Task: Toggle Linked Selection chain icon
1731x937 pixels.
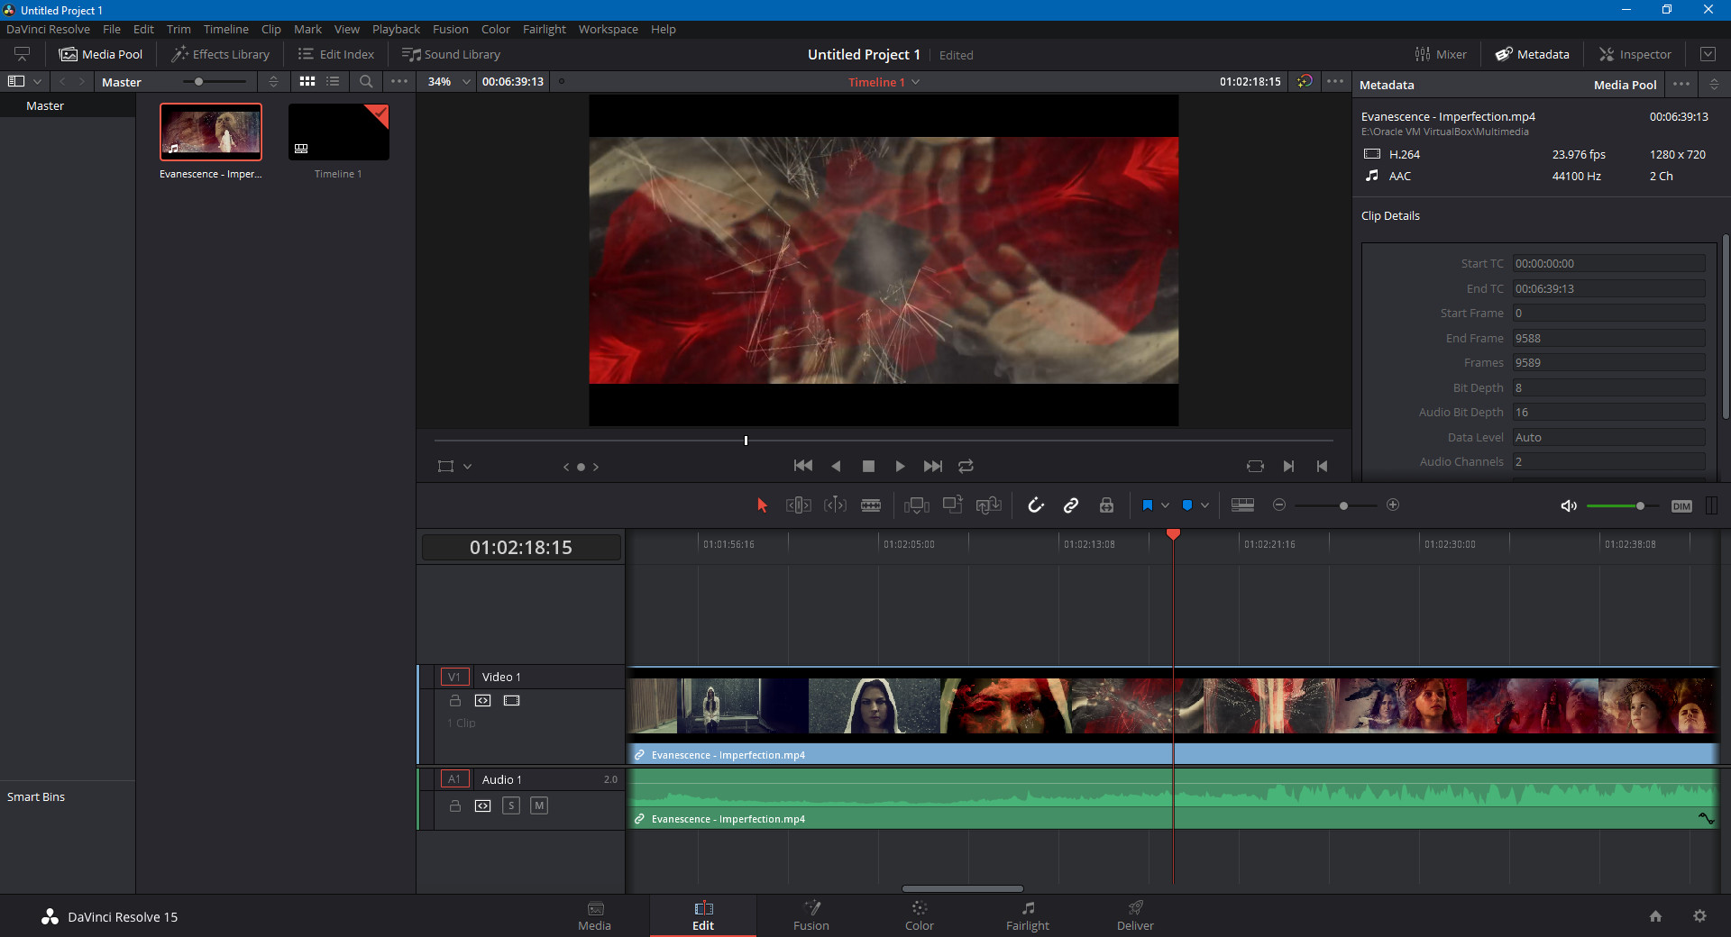Action: [x=1071, y=505]
